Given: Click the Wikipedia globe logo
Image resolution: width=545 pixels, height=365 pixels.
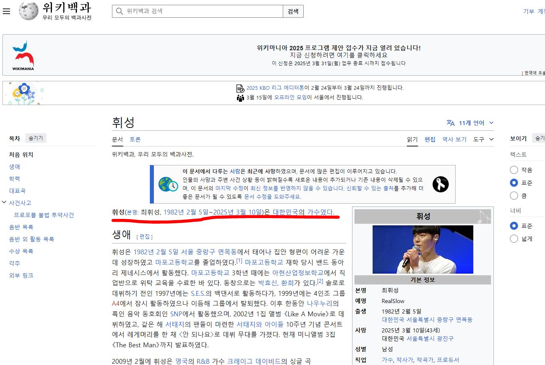Looking at the screenshot, I should tap(29, 11).
